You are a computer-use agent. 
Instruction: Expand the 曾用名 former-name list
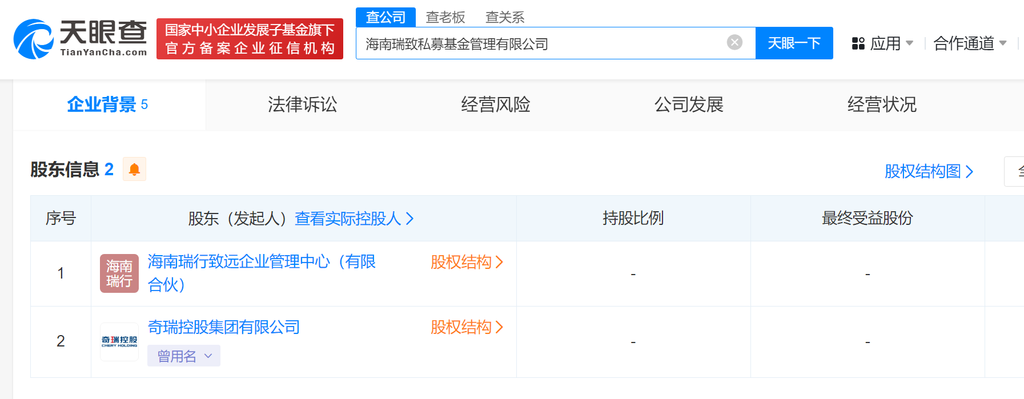coord(183,356)
